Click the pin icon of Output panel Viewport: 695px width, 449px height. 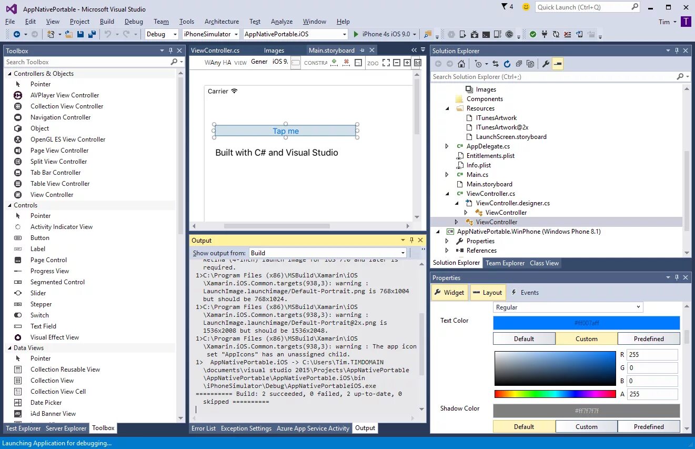(x=411, y=240)
